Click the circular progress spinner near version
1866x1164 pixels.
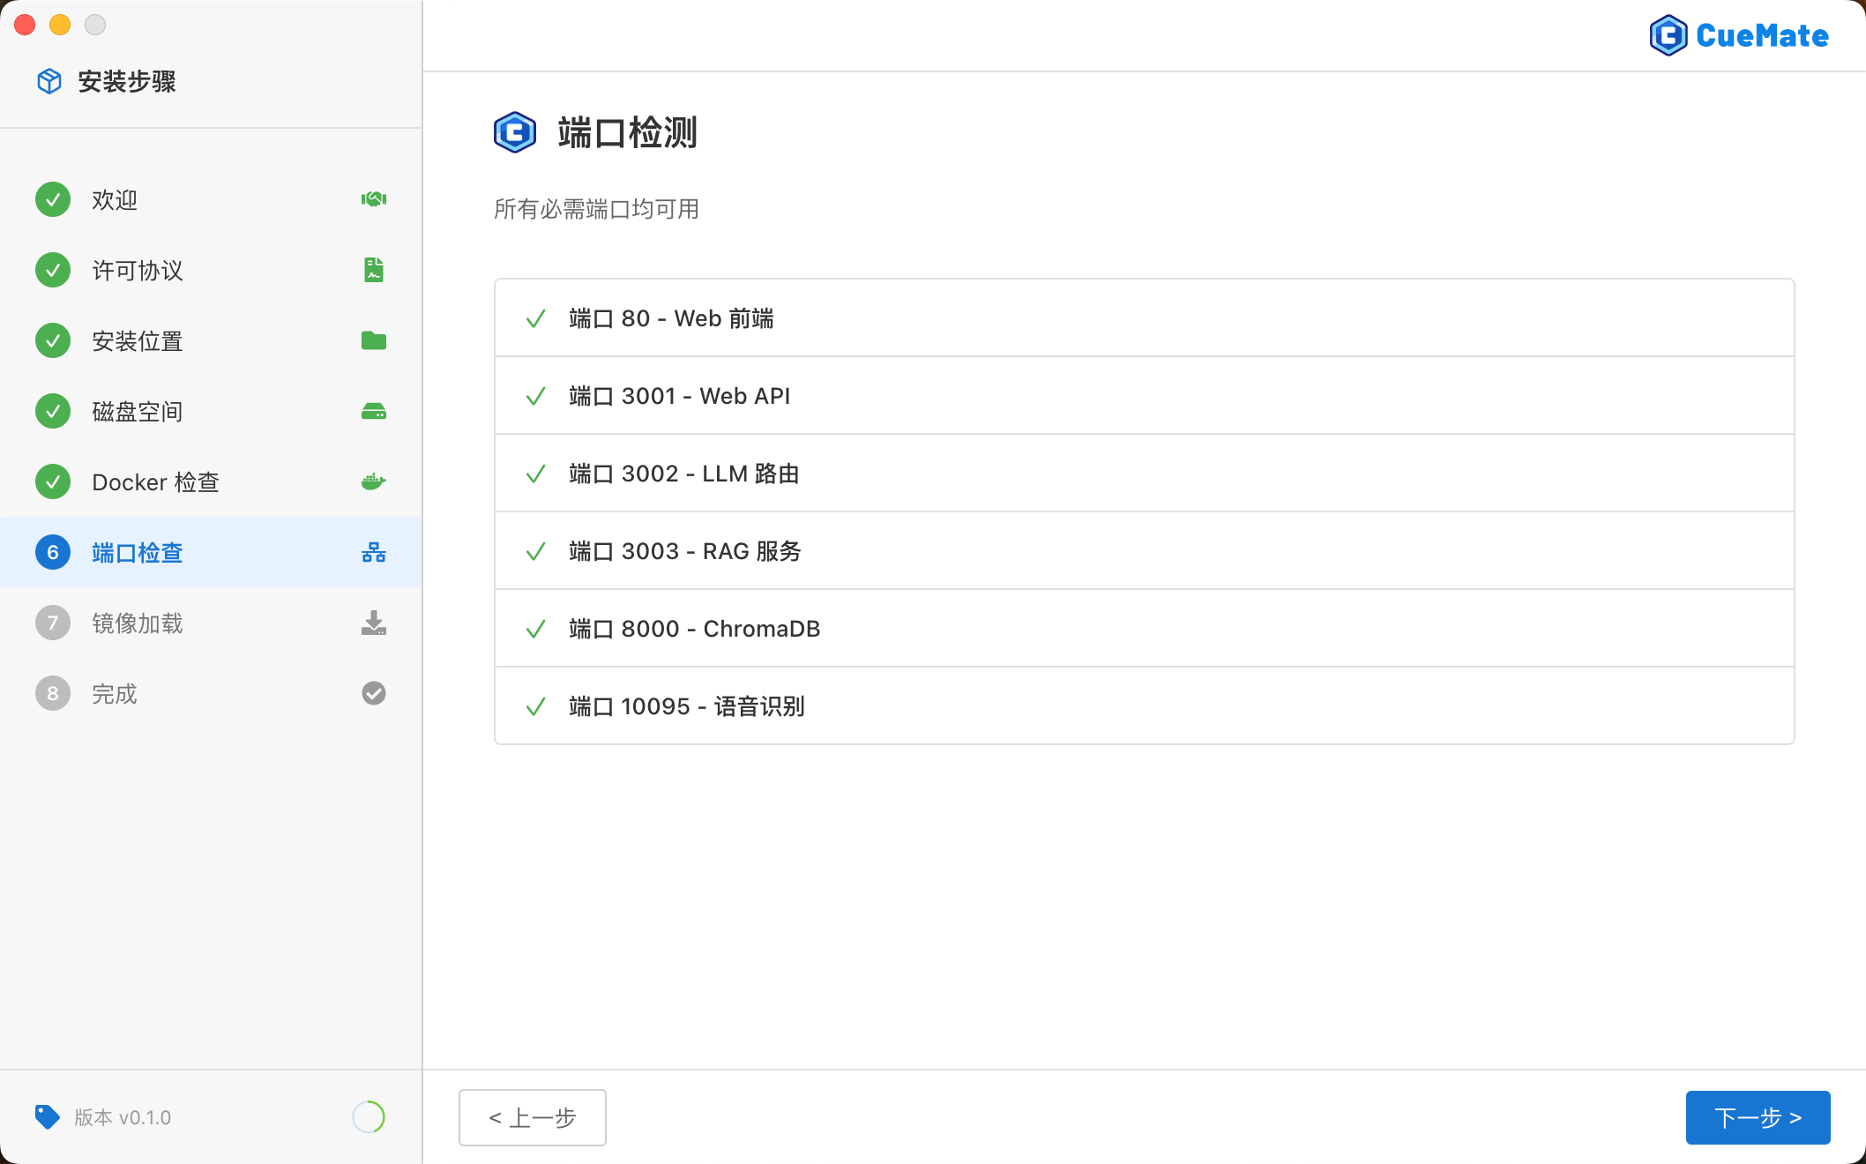point(369,1116)
